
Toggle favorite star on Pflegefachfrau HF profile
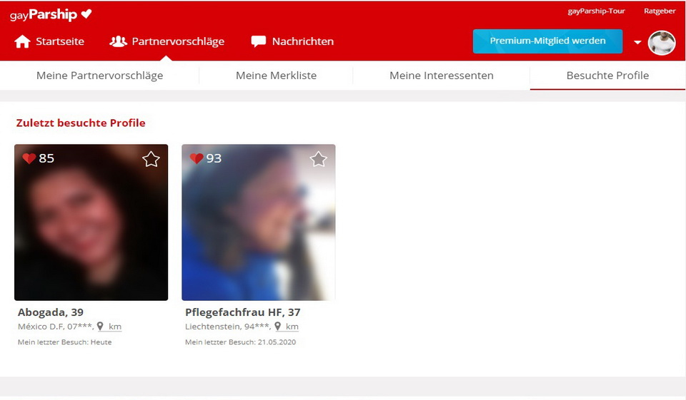pyautogui.click(x=318, y=159)
